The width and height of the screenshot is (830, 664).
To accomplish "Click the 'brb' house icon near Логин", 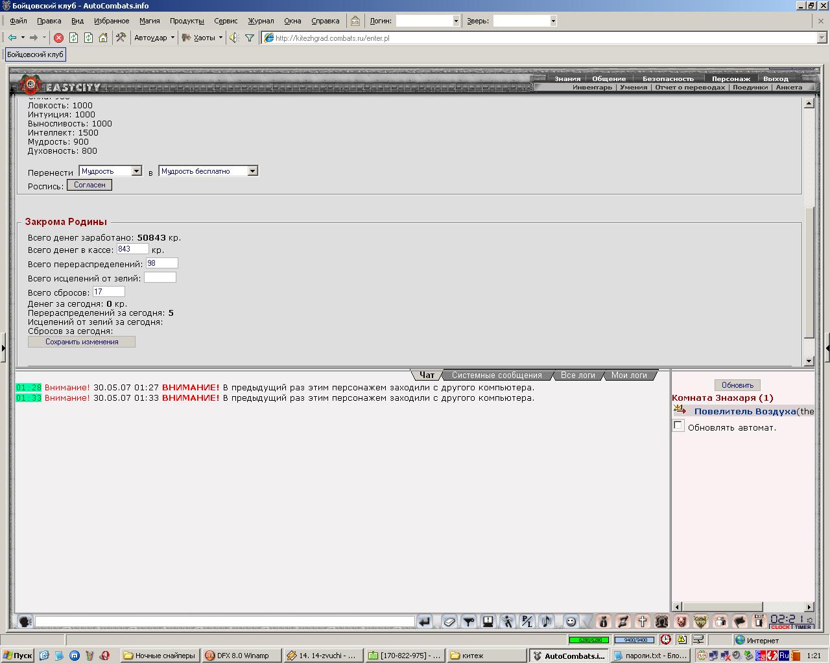I will tap(355, 21).
